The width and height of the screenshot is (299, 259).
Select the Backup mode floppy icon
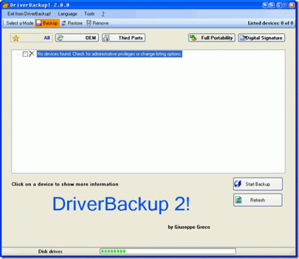(x=39, y=23)
